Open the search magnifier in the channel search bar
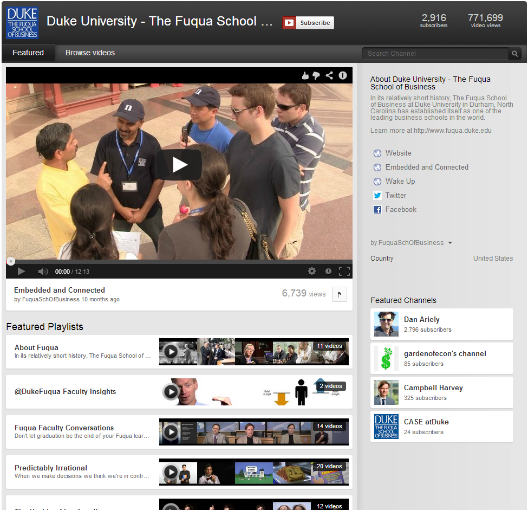This screenshot has width=528, height=510. pos(514,54)
